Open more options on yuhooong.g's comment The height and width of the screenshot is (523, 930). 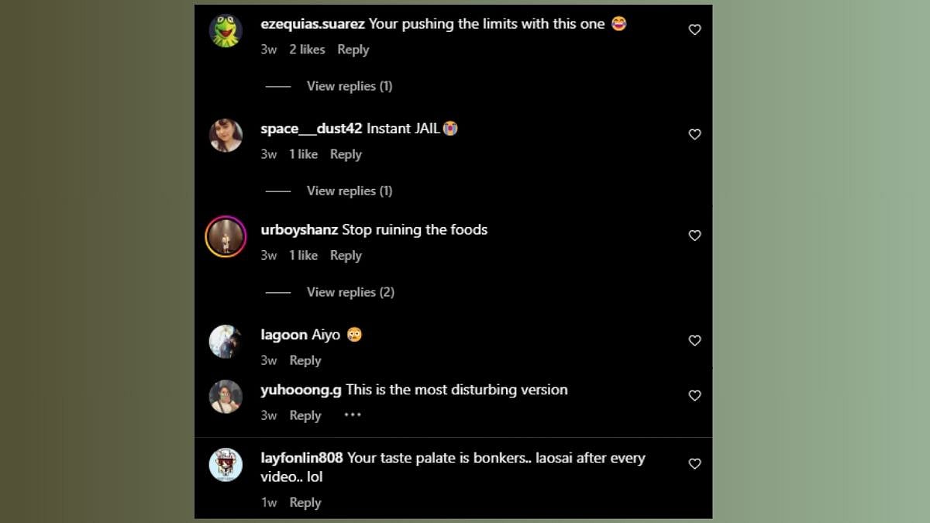353,415
